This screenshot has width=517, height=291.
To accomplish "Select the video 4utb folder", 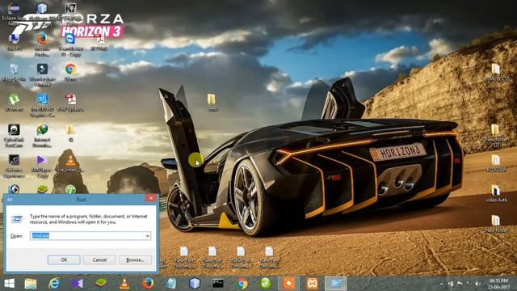I will [496, 193].
